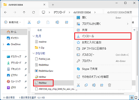The width and height of the screenshot is (139, 100).
Task: Refresh the current folder
Action: tap(34, 12)
